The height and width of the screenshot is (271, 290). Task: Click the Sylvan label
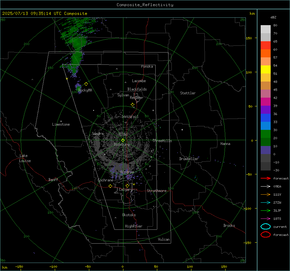point(123,95)
